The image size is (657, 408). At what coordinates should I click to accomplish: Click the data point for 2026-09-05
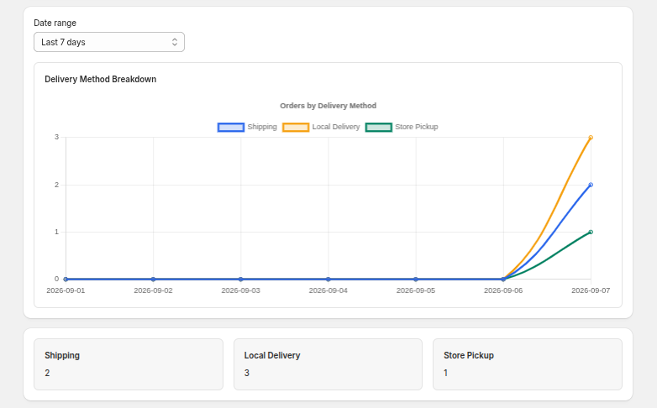pos(416,279)
